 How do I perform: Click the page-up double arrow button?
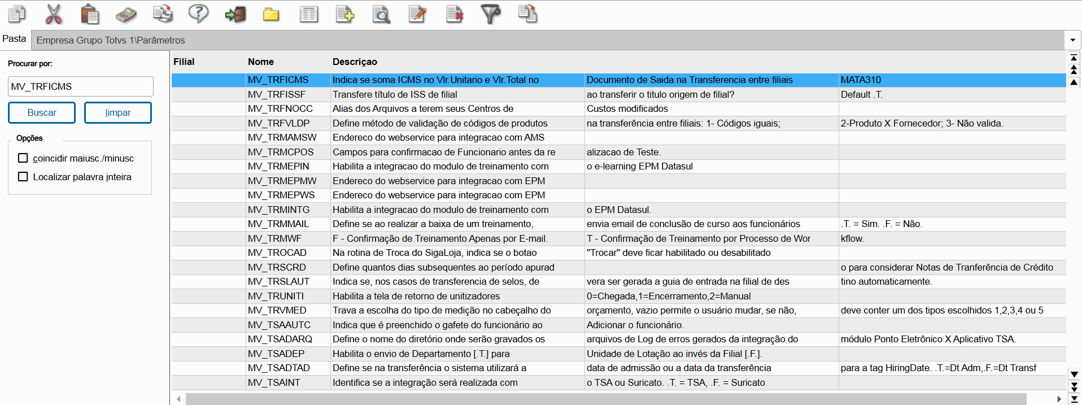[x=1074, y=69]
